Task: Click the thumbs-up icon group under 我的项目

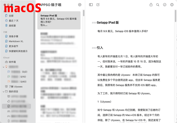Action: pyautogui.click(x=9, y=101)
